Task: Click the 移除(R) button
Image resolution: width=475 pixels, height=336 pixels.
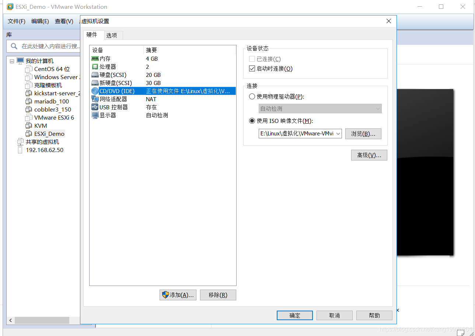Action: [218, 295]
